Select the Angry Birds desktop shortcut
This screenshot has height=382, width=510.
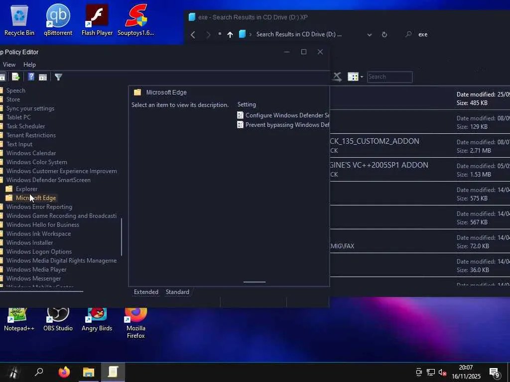(97, 320)
